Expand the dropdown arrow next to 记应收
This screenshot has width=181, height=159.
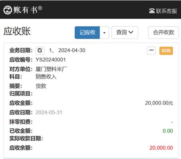click(x=104, y=33)
